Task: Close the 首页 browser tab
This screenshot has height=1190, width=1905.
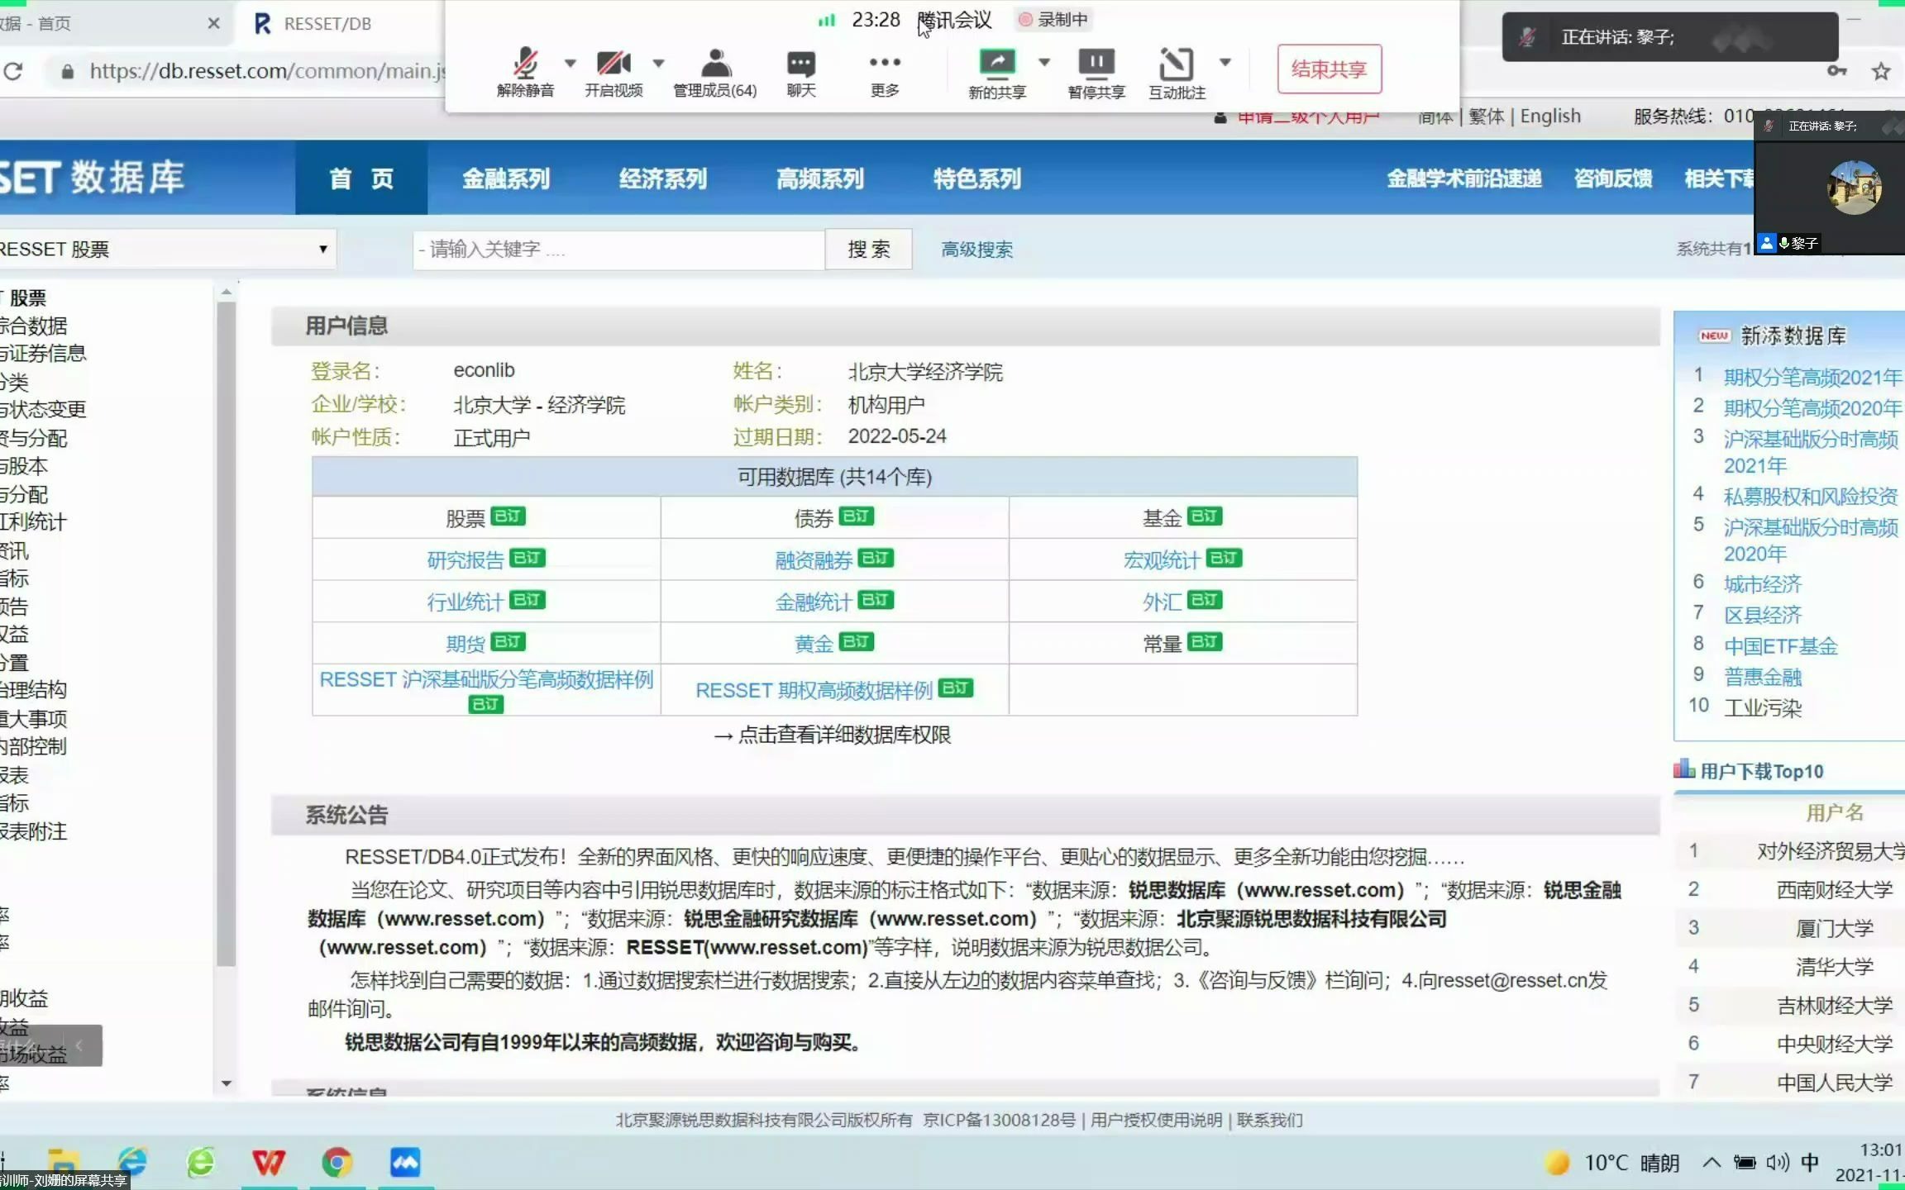Action: pyautogui.click(x=213, y=23)
